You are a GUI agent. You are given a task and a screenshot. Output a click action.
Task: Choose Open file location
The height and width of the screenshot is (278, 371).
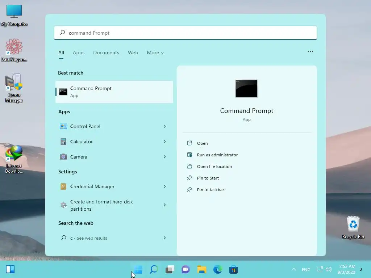pyautogui.click(x=214, y=167)
